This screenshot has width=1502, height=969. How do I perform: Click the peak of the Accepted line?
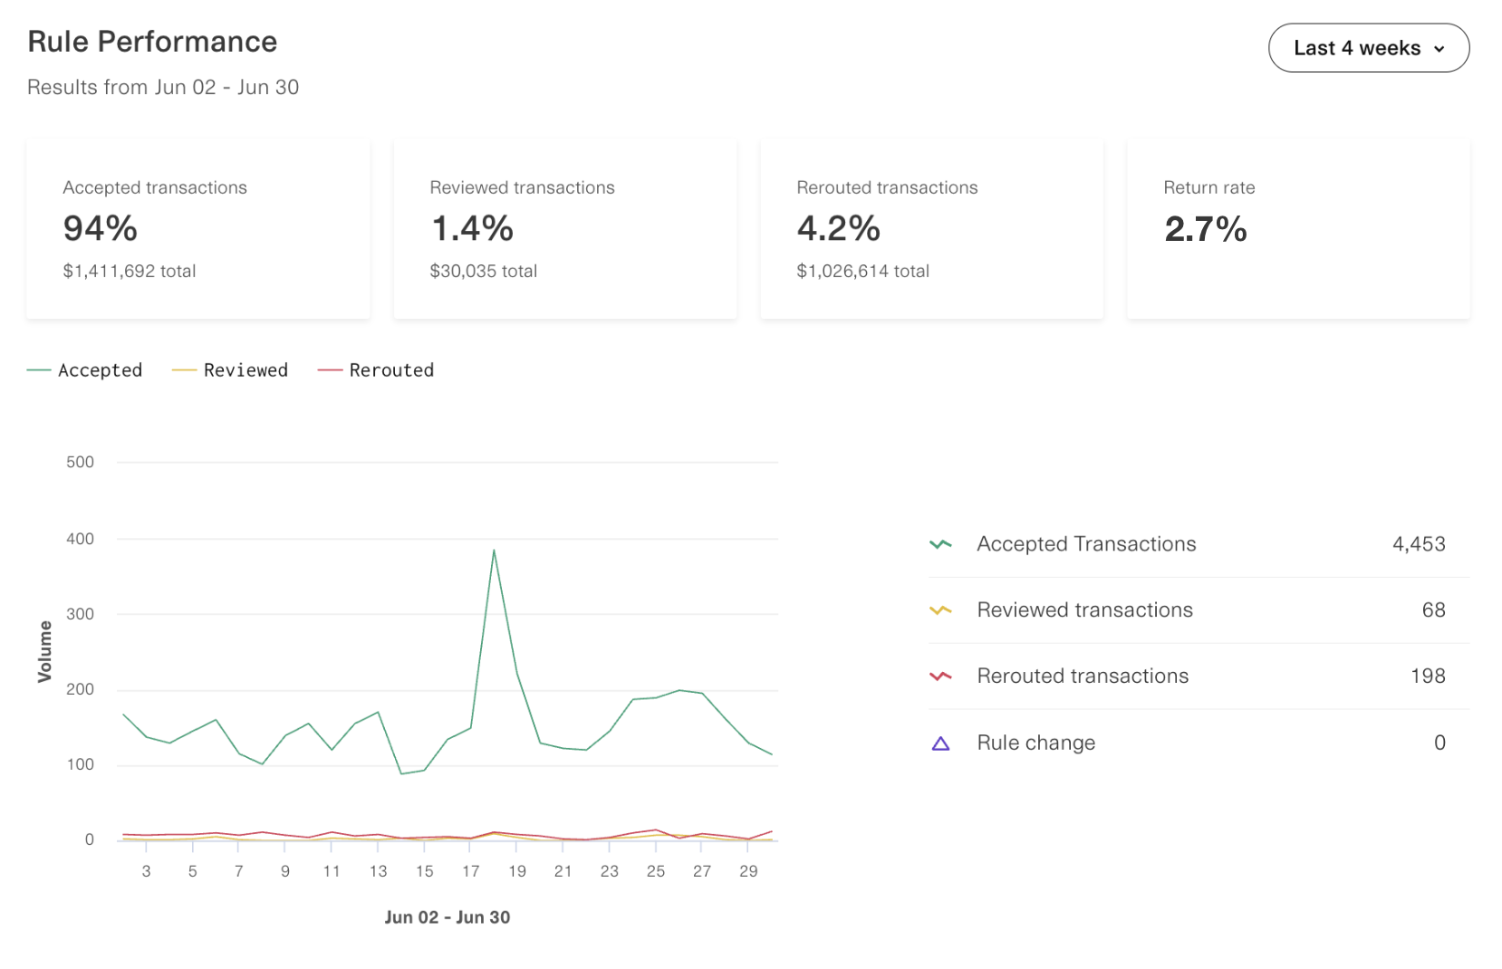[494, 550]
